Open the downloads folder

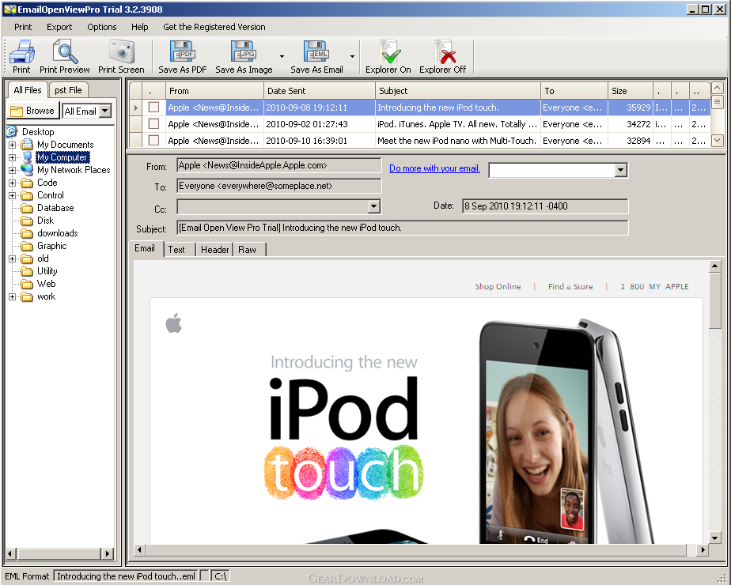coord(57,233)
